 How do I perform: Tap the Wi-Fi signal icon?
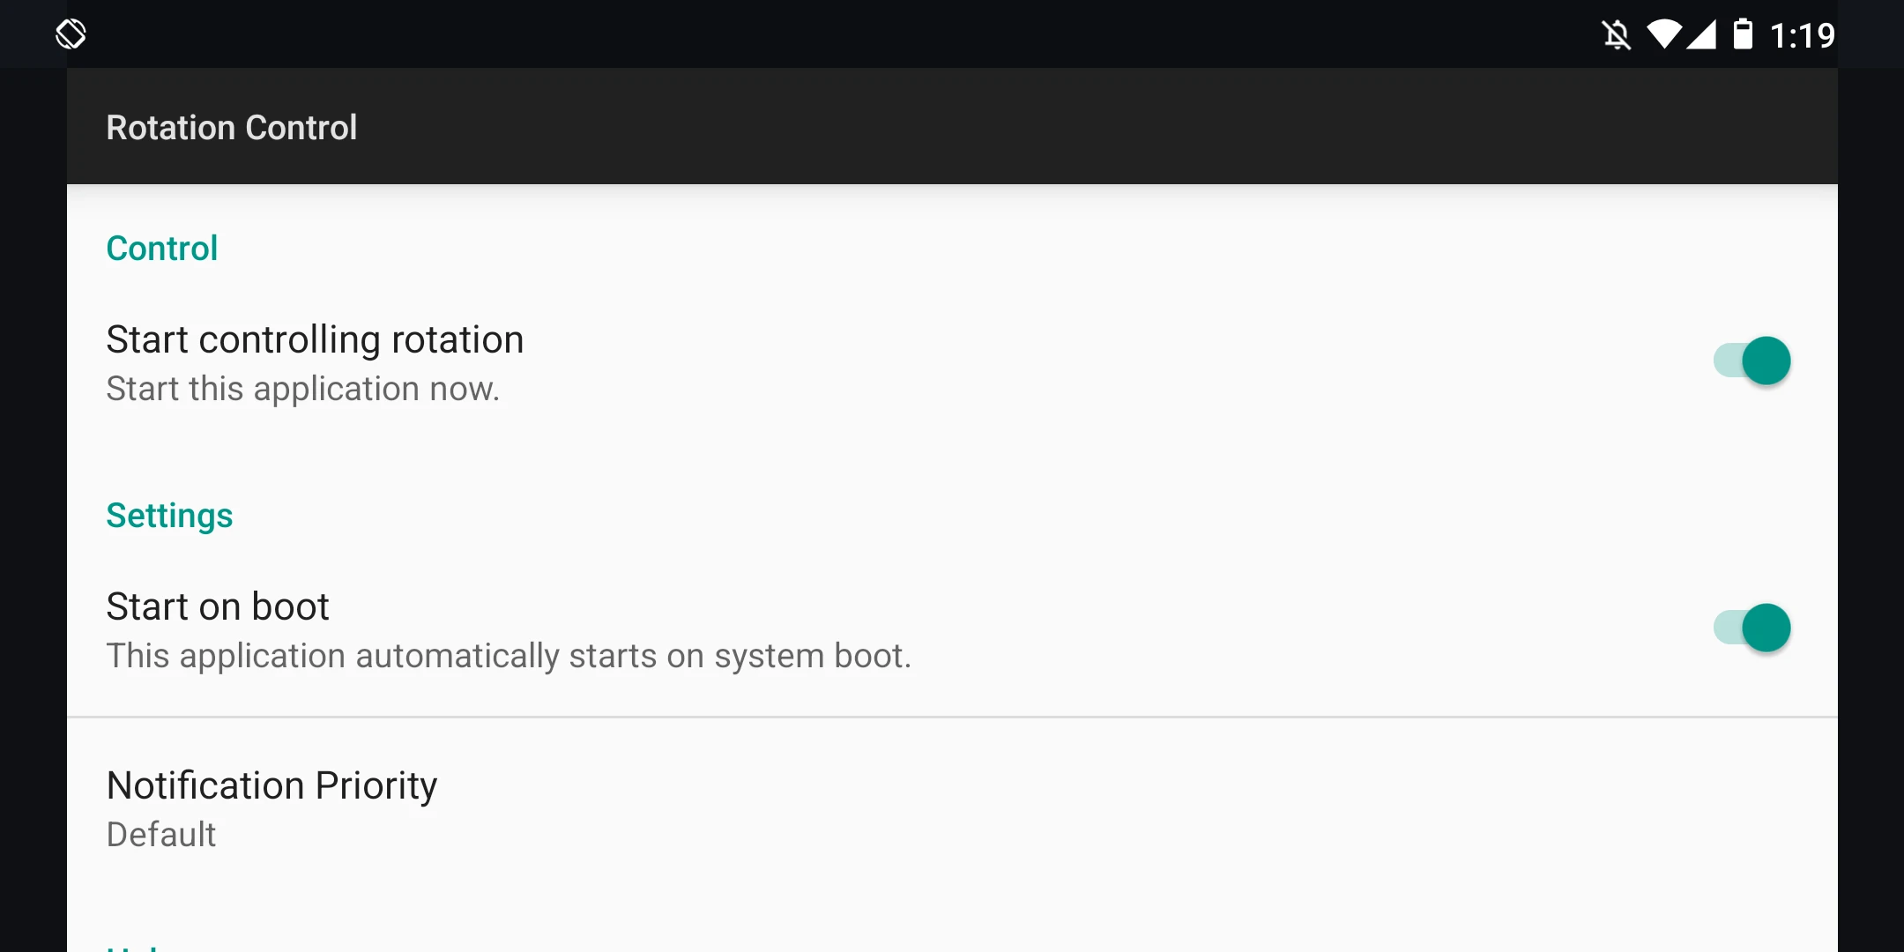click(x=1663, y=34)
